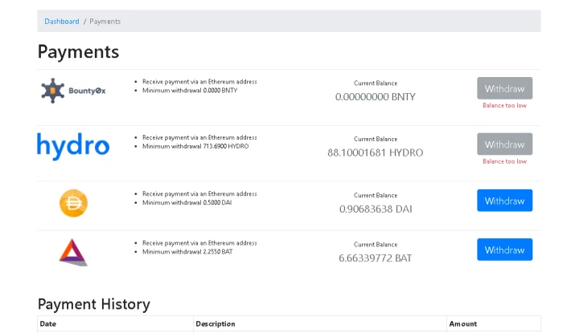
Task: Click the blue hydro logo
Action: pyautogui.click(x=73, y=146)
